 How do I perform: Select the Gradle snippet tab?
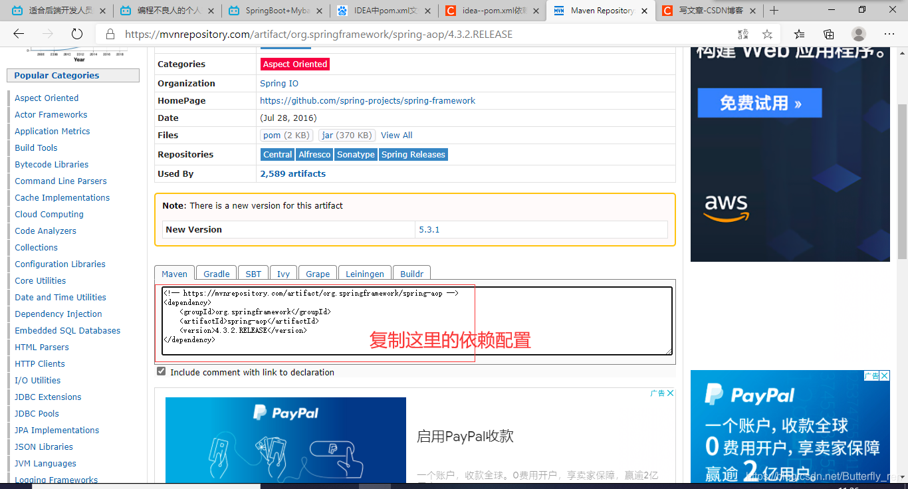pyautogui.click(x=217, y=273)
